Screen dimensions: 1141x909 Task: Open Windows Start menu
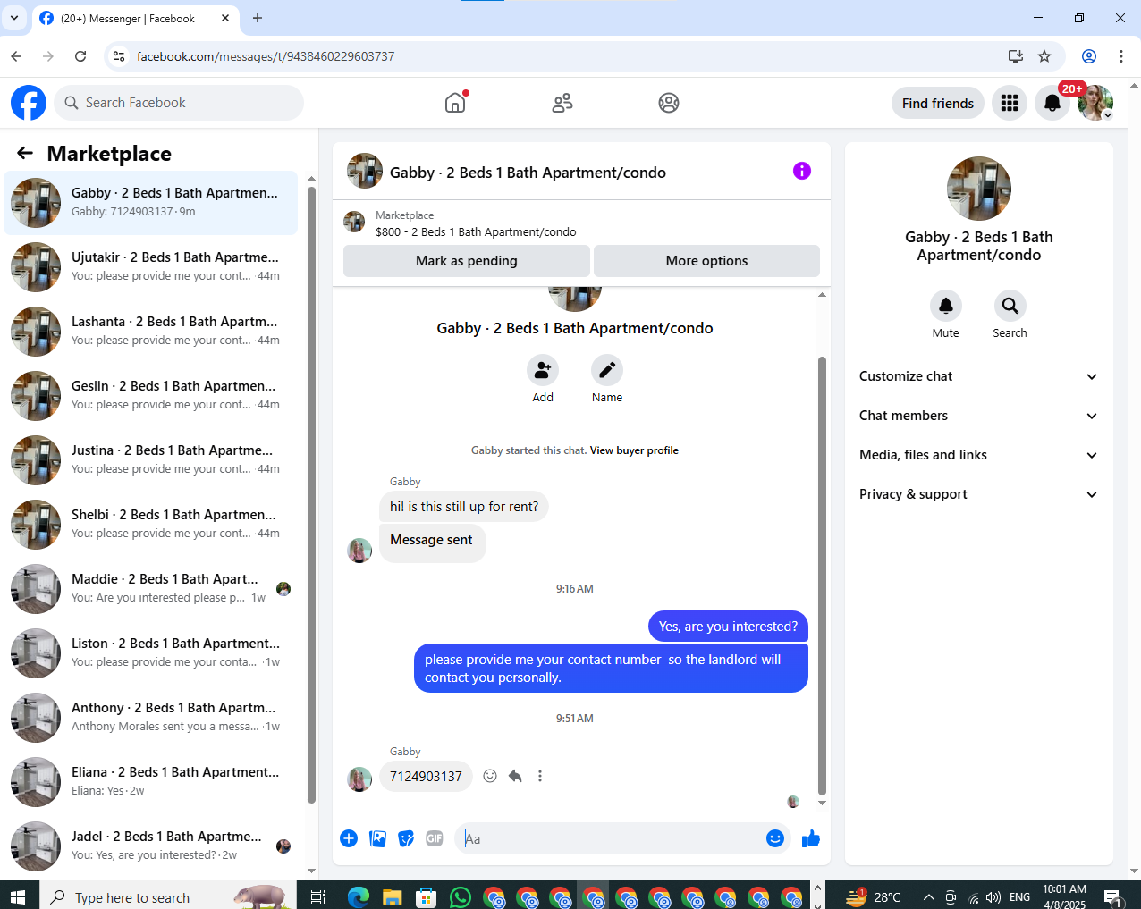18,897
